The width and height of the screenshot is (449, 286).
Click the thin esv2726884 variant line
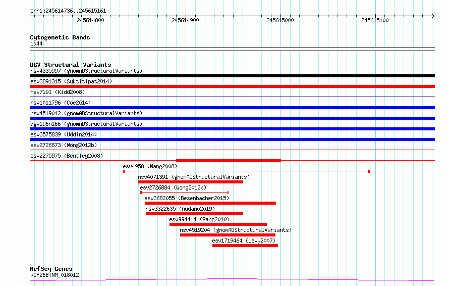click(185, 193)
